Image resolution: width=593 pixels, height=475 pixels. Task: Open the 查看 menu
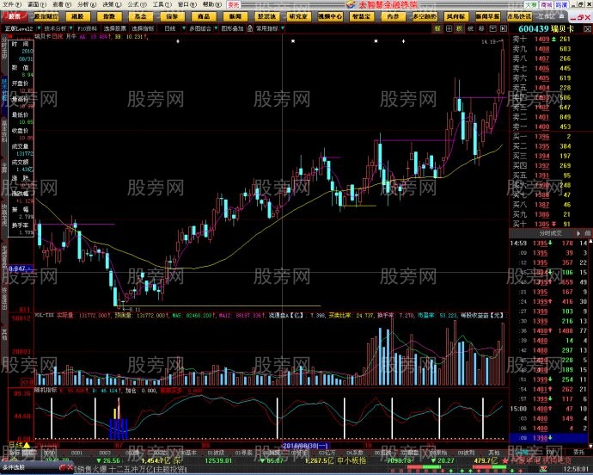(62, 4)
